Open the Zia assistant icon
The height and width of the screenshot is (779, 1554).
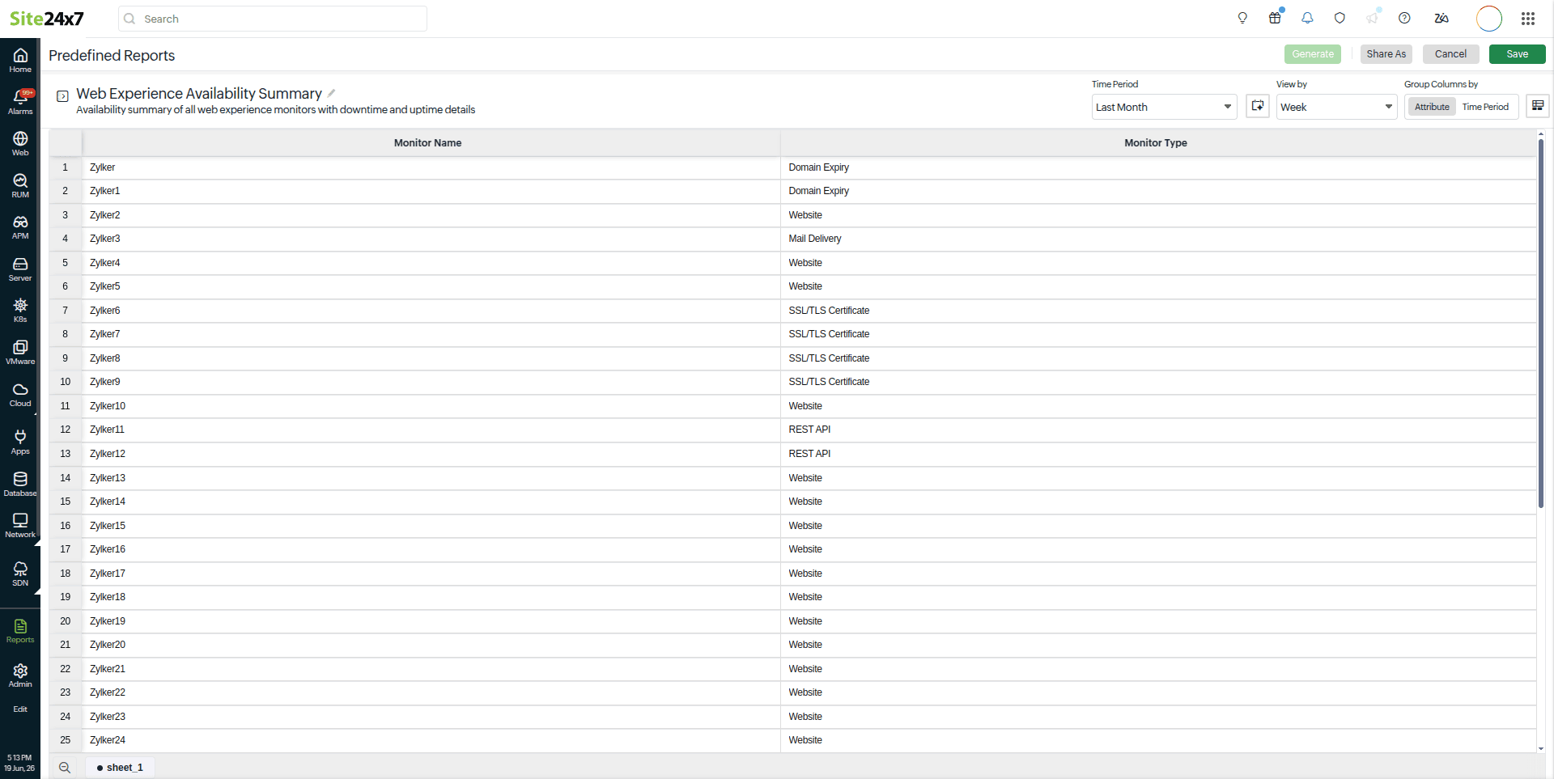[x=1441, y=18]
